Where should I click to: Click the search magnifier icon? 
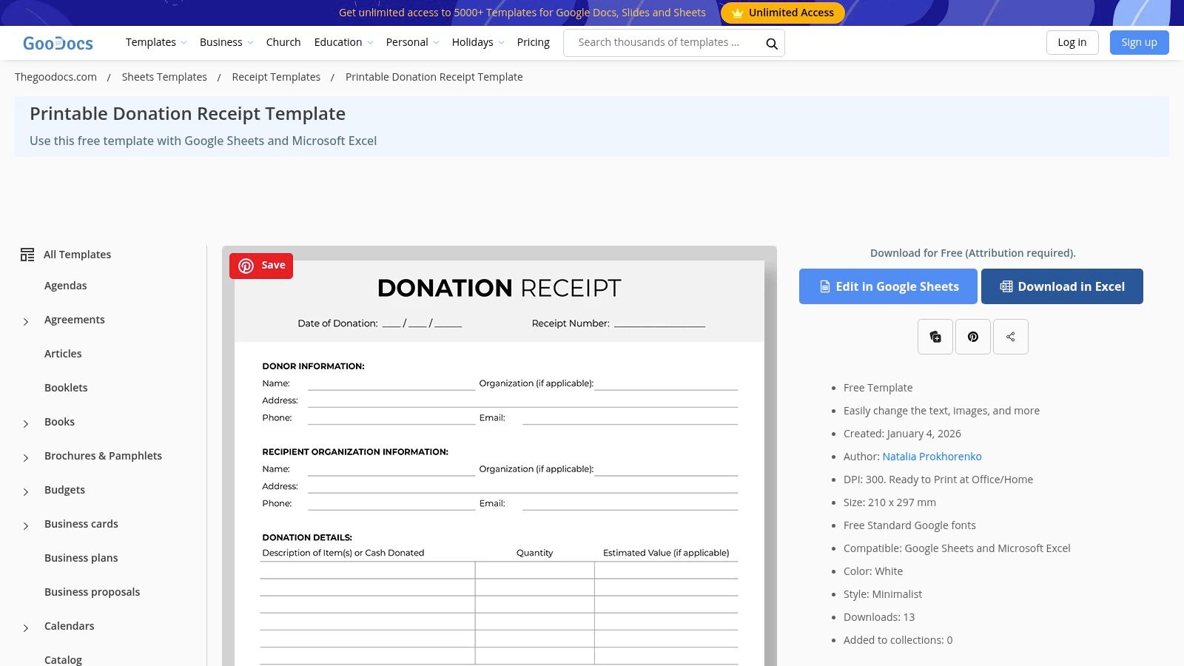pyautogui.click(x=771, y=43)
